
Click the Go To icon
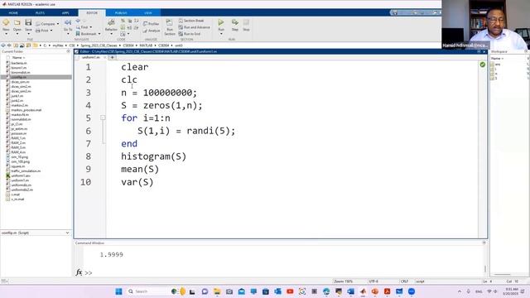tap(68, 22)
